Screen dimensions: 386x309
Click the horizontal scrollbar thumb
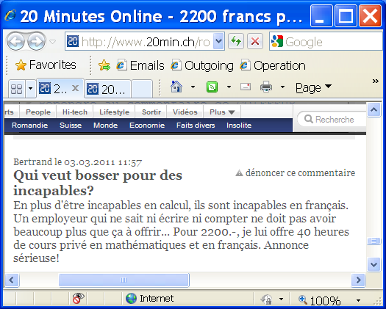point(124,280)
